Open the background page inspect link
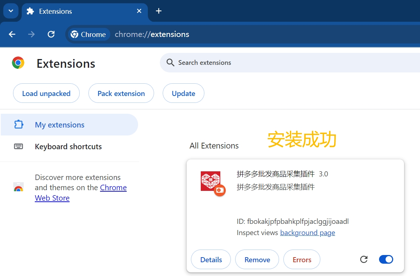420x276 pixels. pos(308,233)
